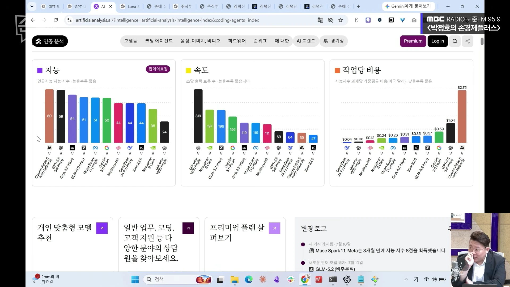The image size is (510, 287).
Task: Open the GLM-5.2 changelog entry link
Action: (335, 269)
